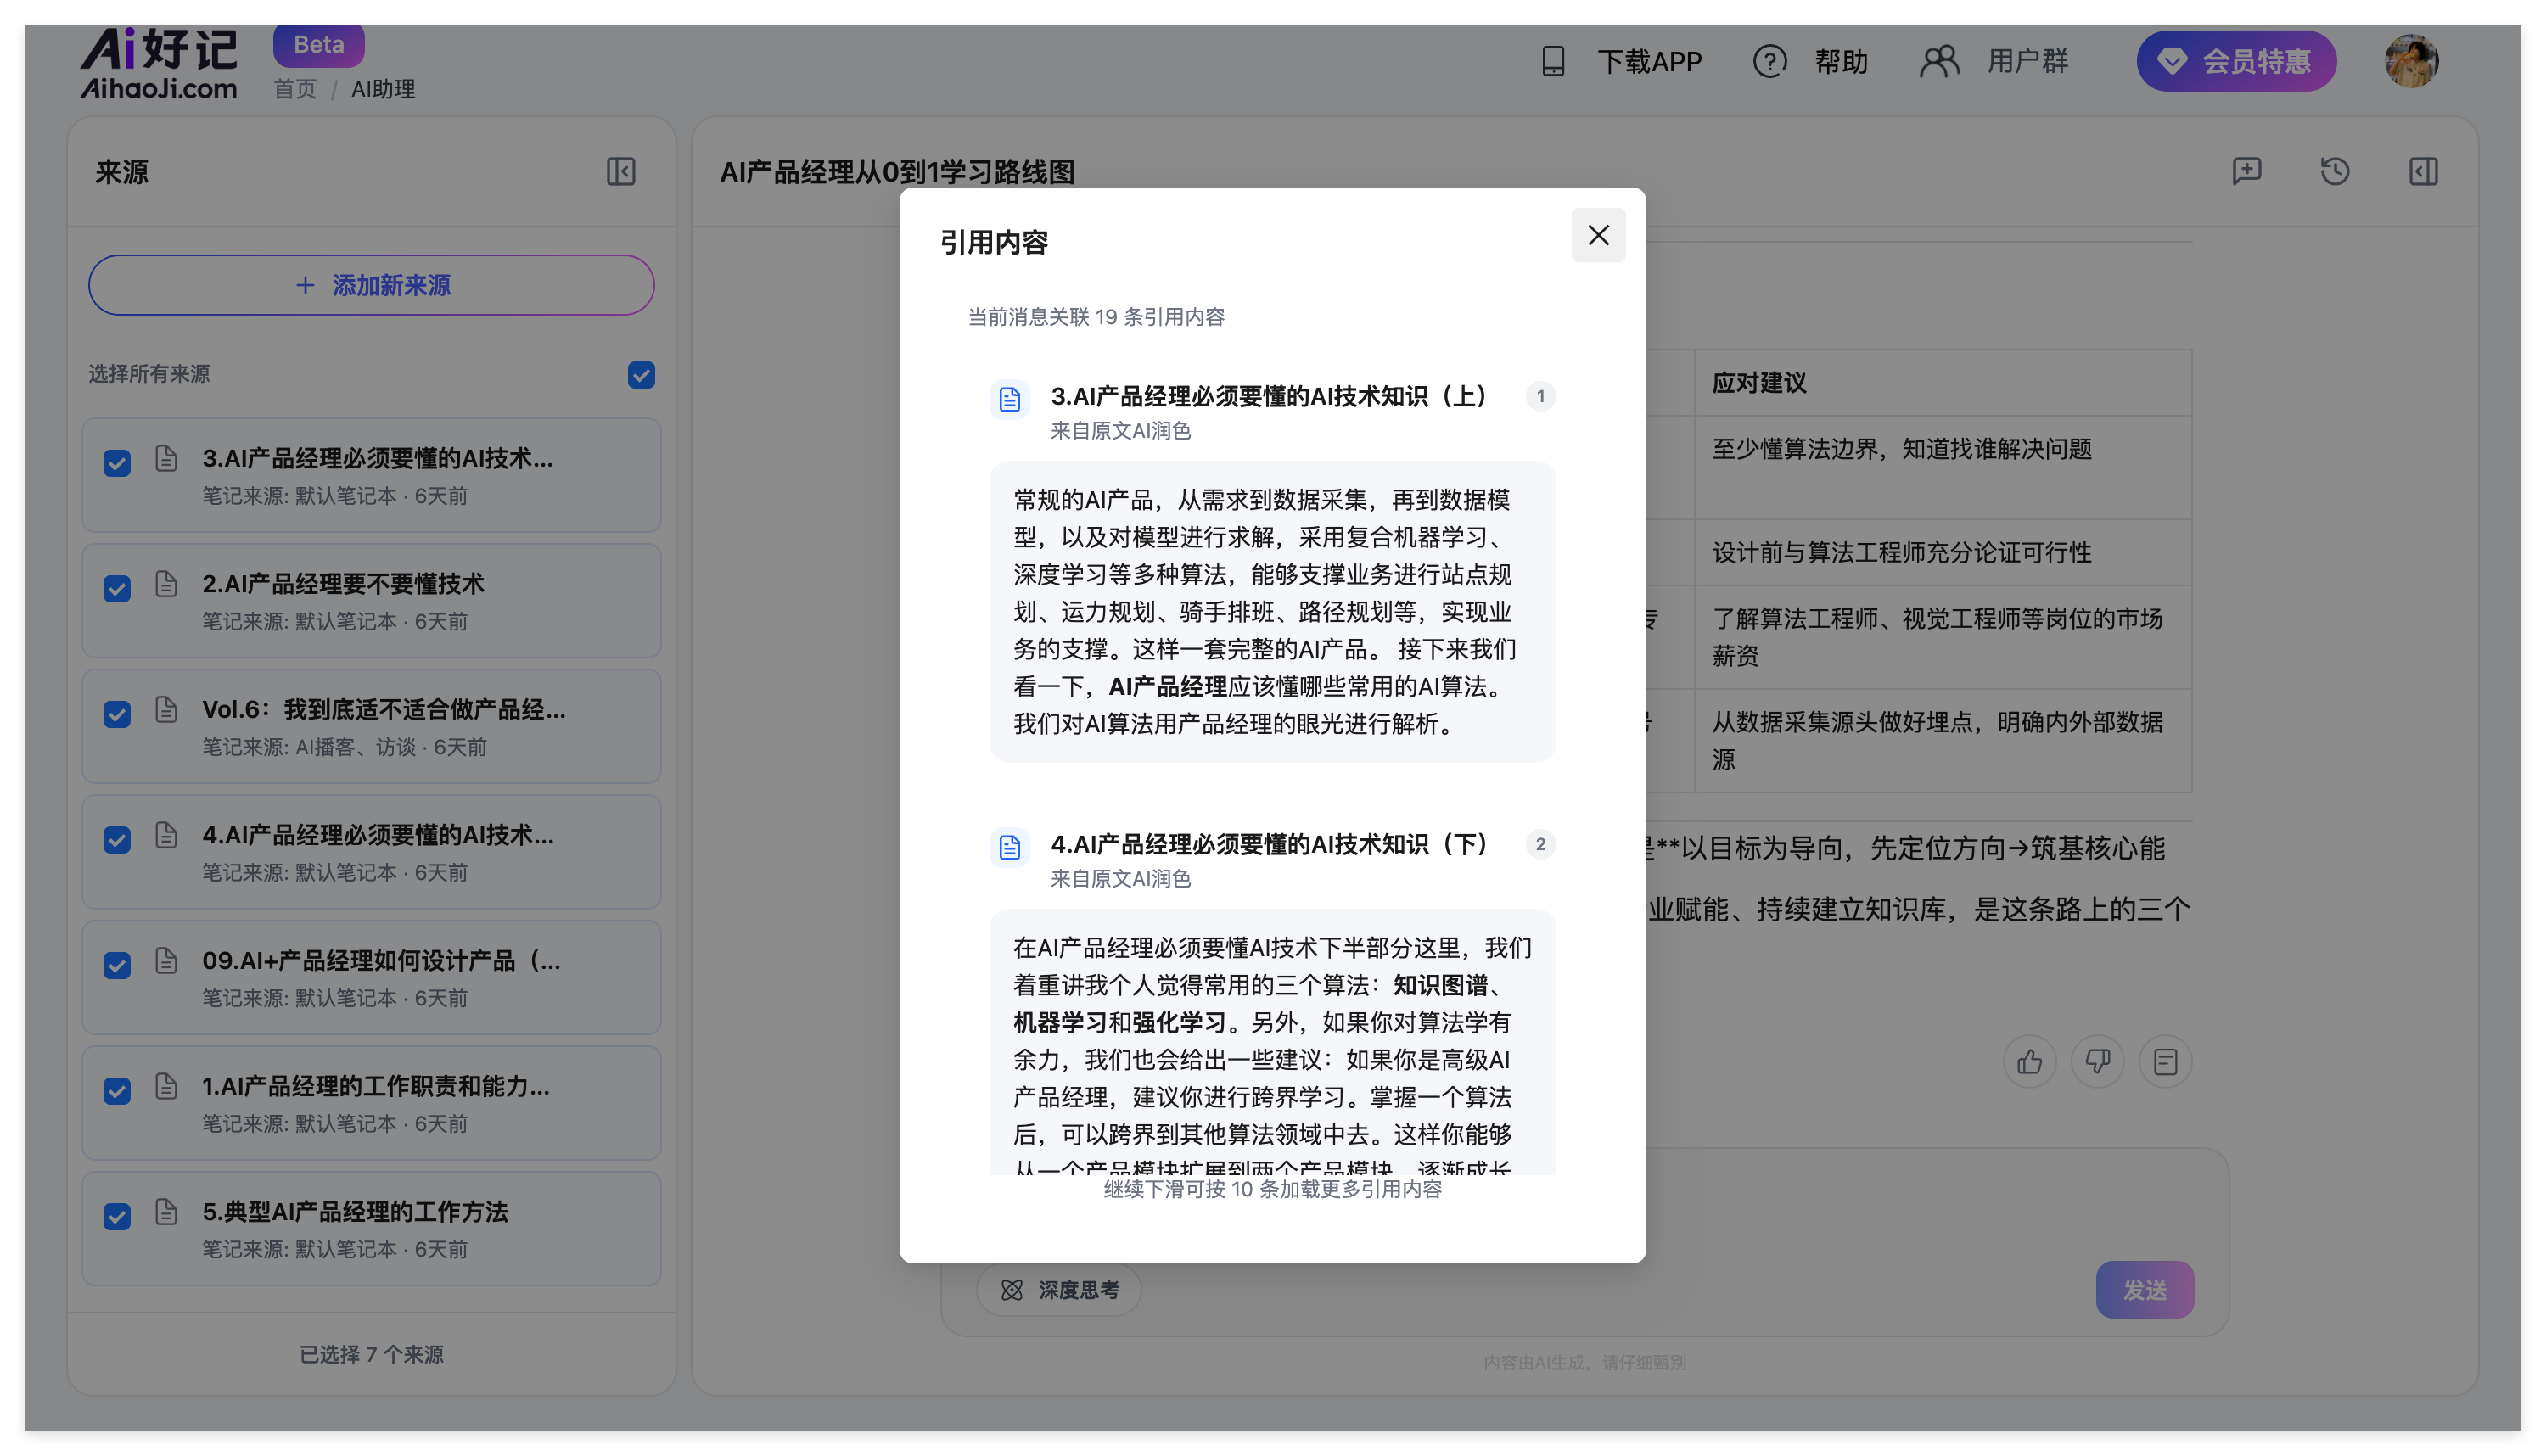Open citation title 4.AI产品经理必须要懂的AI技术知识（下）

1270,845
